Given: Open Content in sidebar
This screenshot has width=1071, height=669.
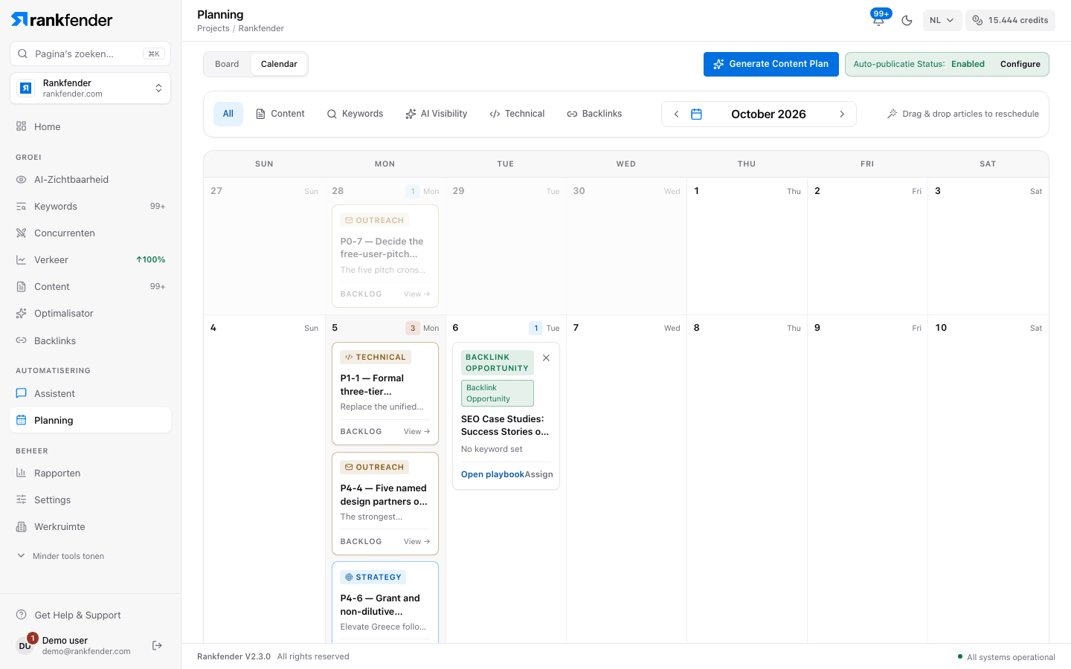Looking at the screenshot, I should [x=90, y=286].
